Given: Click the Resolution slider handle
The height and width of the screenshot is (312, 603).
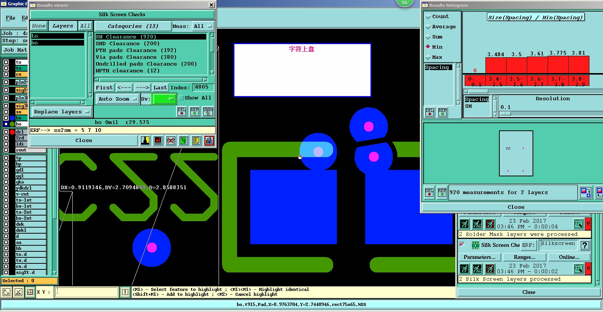Looking at the screenshot, I should coord(505,113).
